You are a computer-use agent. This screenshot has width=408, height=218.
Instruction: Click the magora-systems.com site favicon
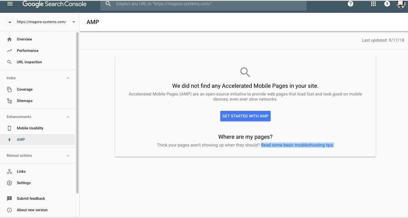coord(10,22)
